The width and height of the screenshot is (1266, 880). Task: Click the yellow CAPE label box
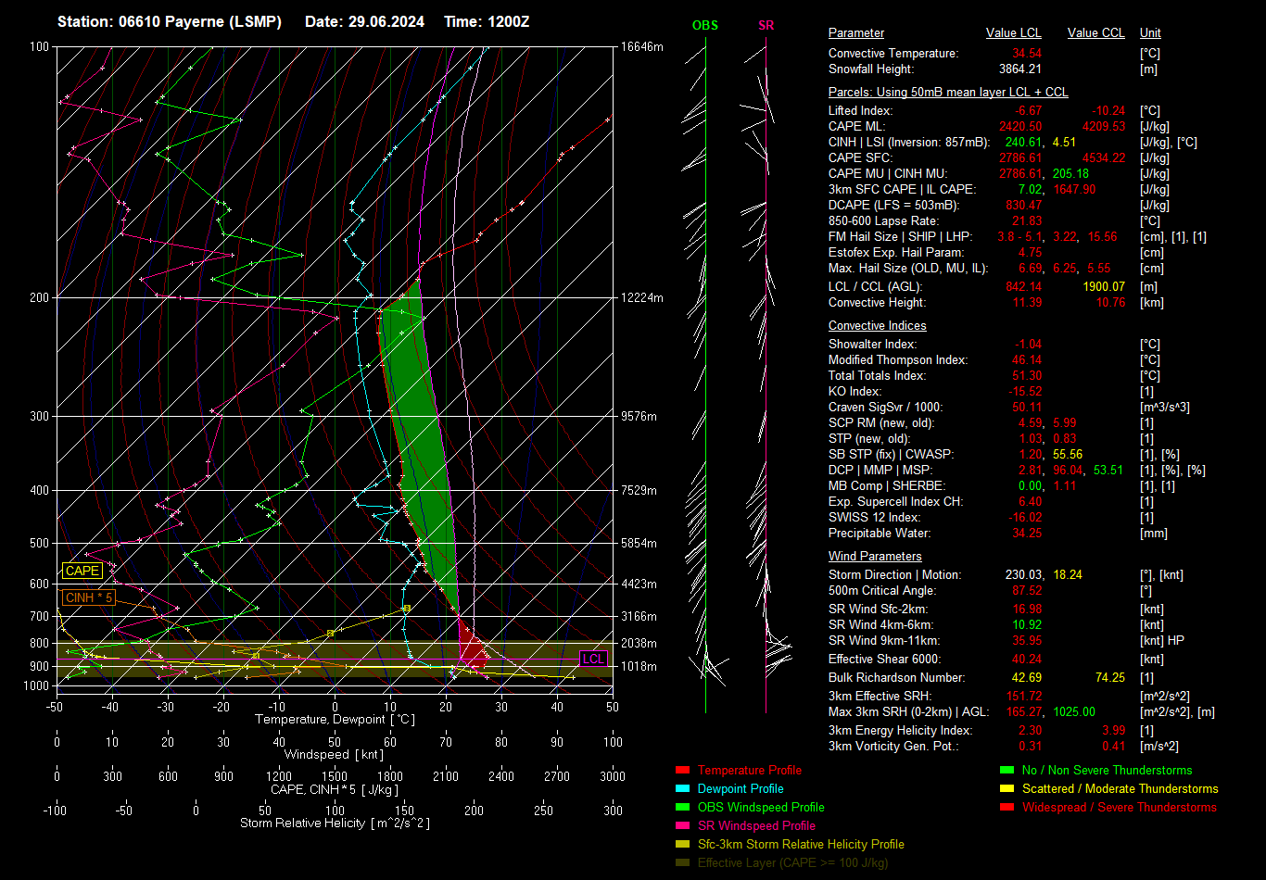click(x=82, y=572)
